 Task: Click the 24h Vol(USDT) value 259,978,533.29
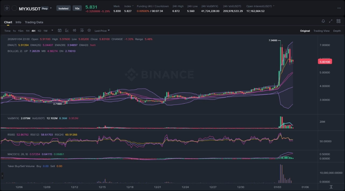tap(233, 11)
